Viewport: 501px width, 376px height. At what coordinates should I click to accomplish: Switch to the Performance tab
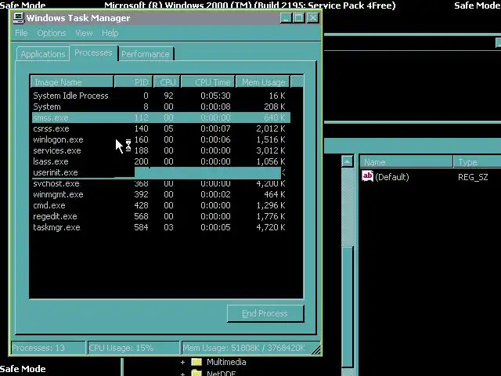coord(146,54)
